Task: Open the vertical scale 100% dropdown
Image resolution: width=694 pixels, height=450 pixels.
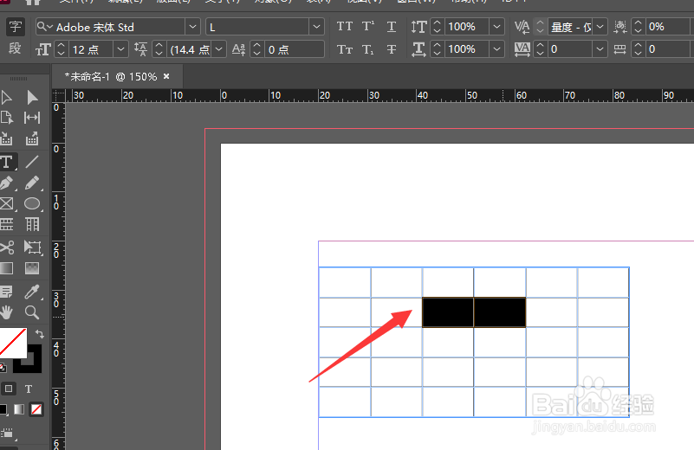Action: (x=496, y=27)
